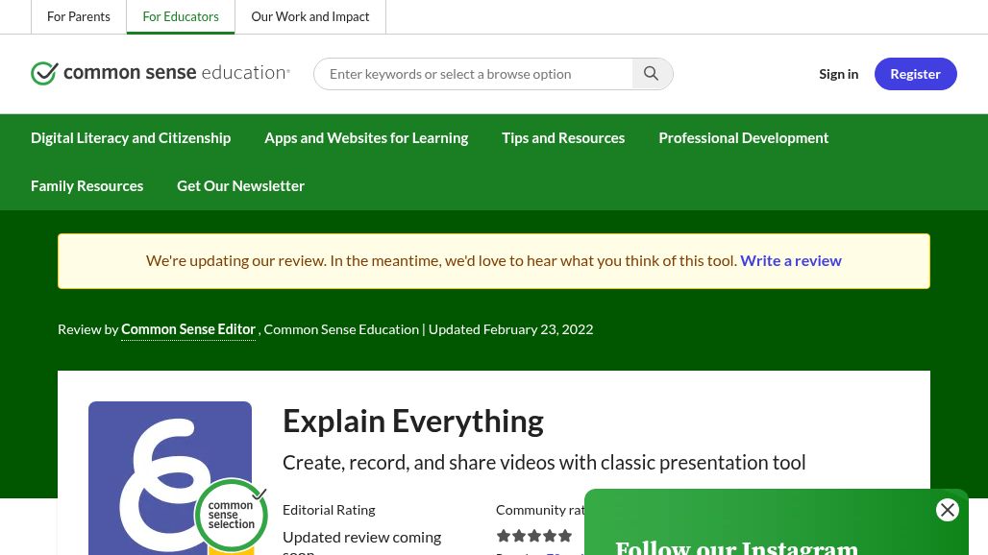Open the Digital Literacy and Citizenship dropdown
The width and height of the screenshot is (988, 555).
pos(131,137)
